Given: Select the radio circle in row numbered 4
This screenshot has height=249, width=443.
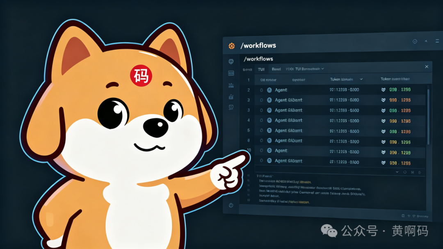Looking at the screenshot, I should coord(261,121).
